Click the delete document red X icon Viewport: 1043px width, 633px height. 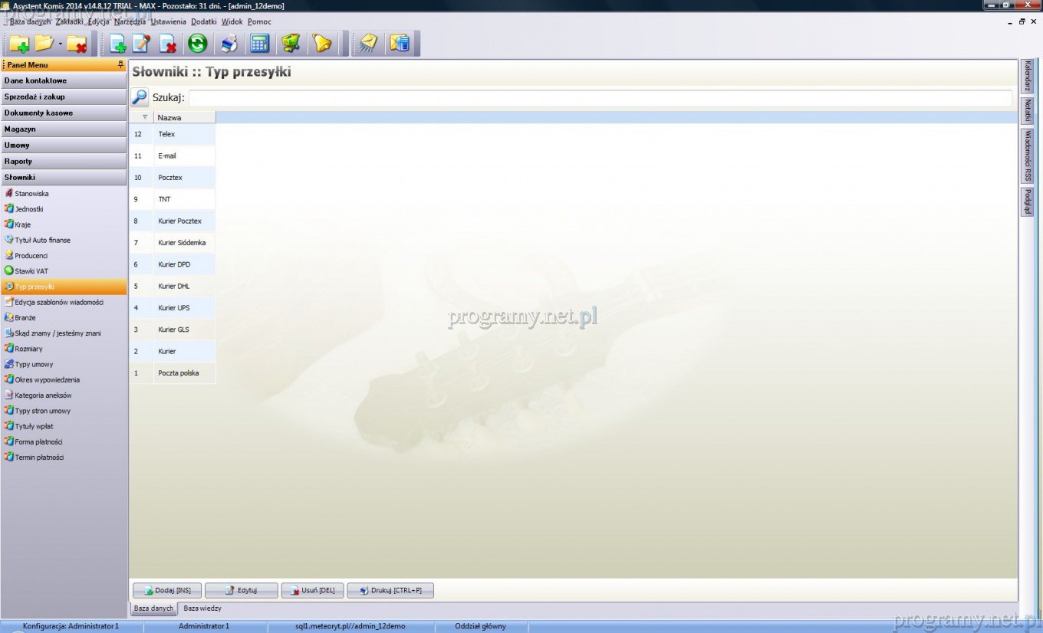pyautogui.click(x=167, y=44)
